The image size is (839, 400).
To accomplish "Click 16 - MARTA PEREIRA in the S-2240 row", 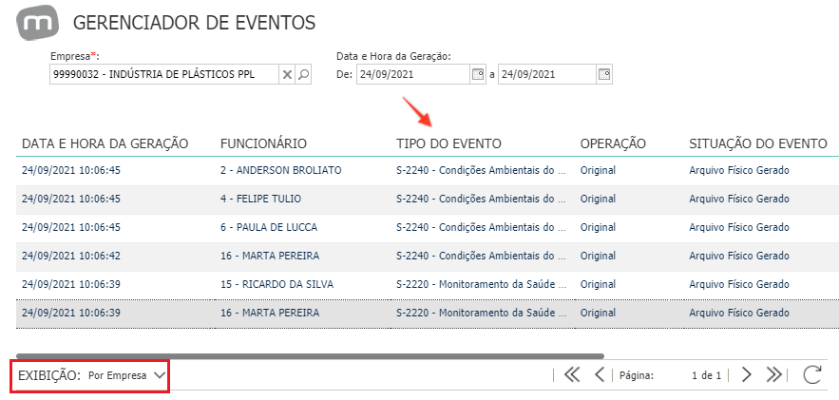I will (270, 256).
